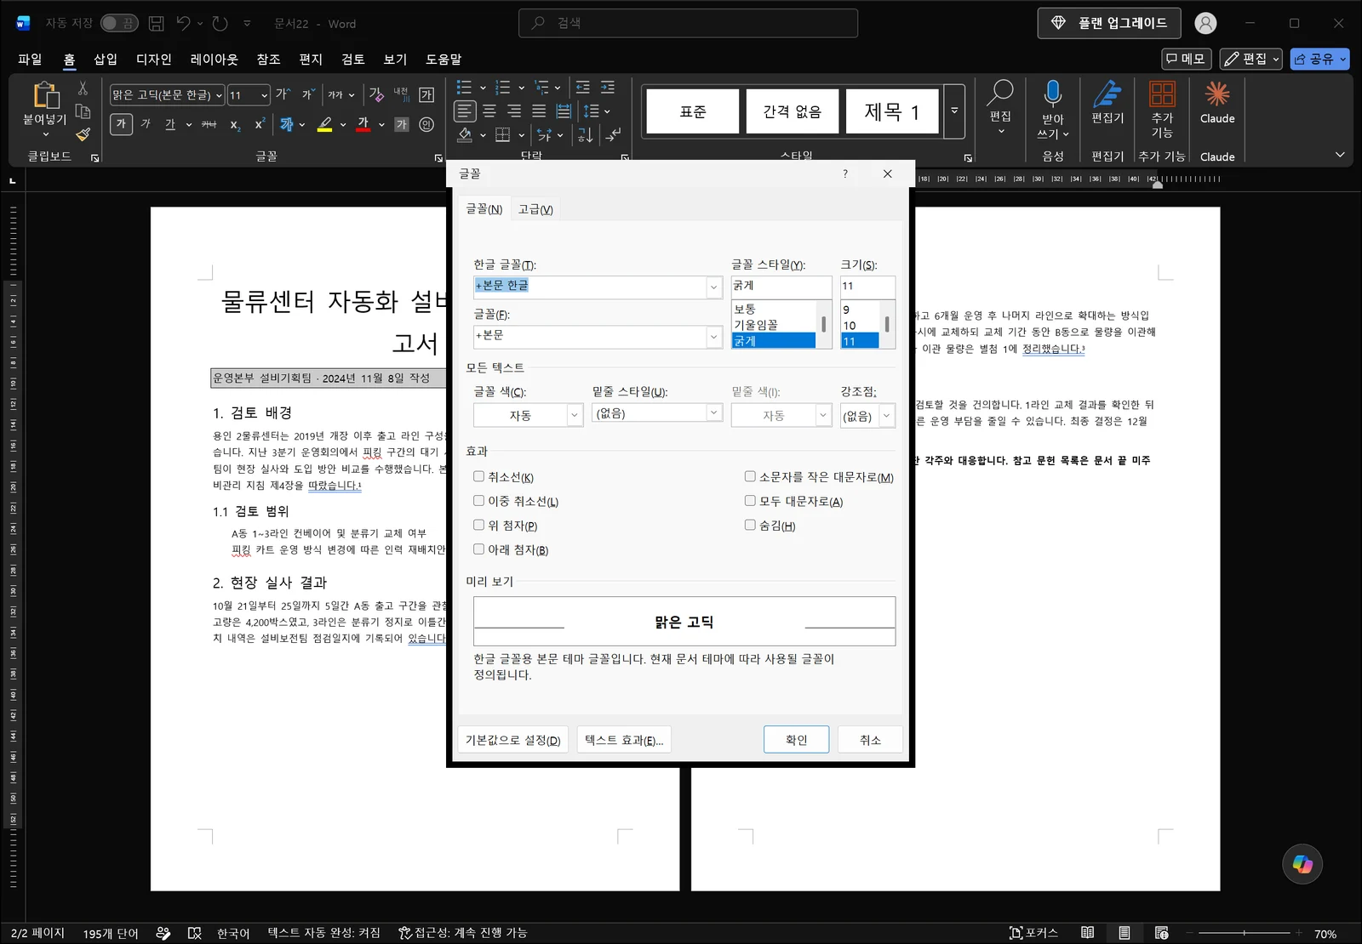
Task: Enable 위 첨자 superscript checkbox
Action: click(479, 526)
